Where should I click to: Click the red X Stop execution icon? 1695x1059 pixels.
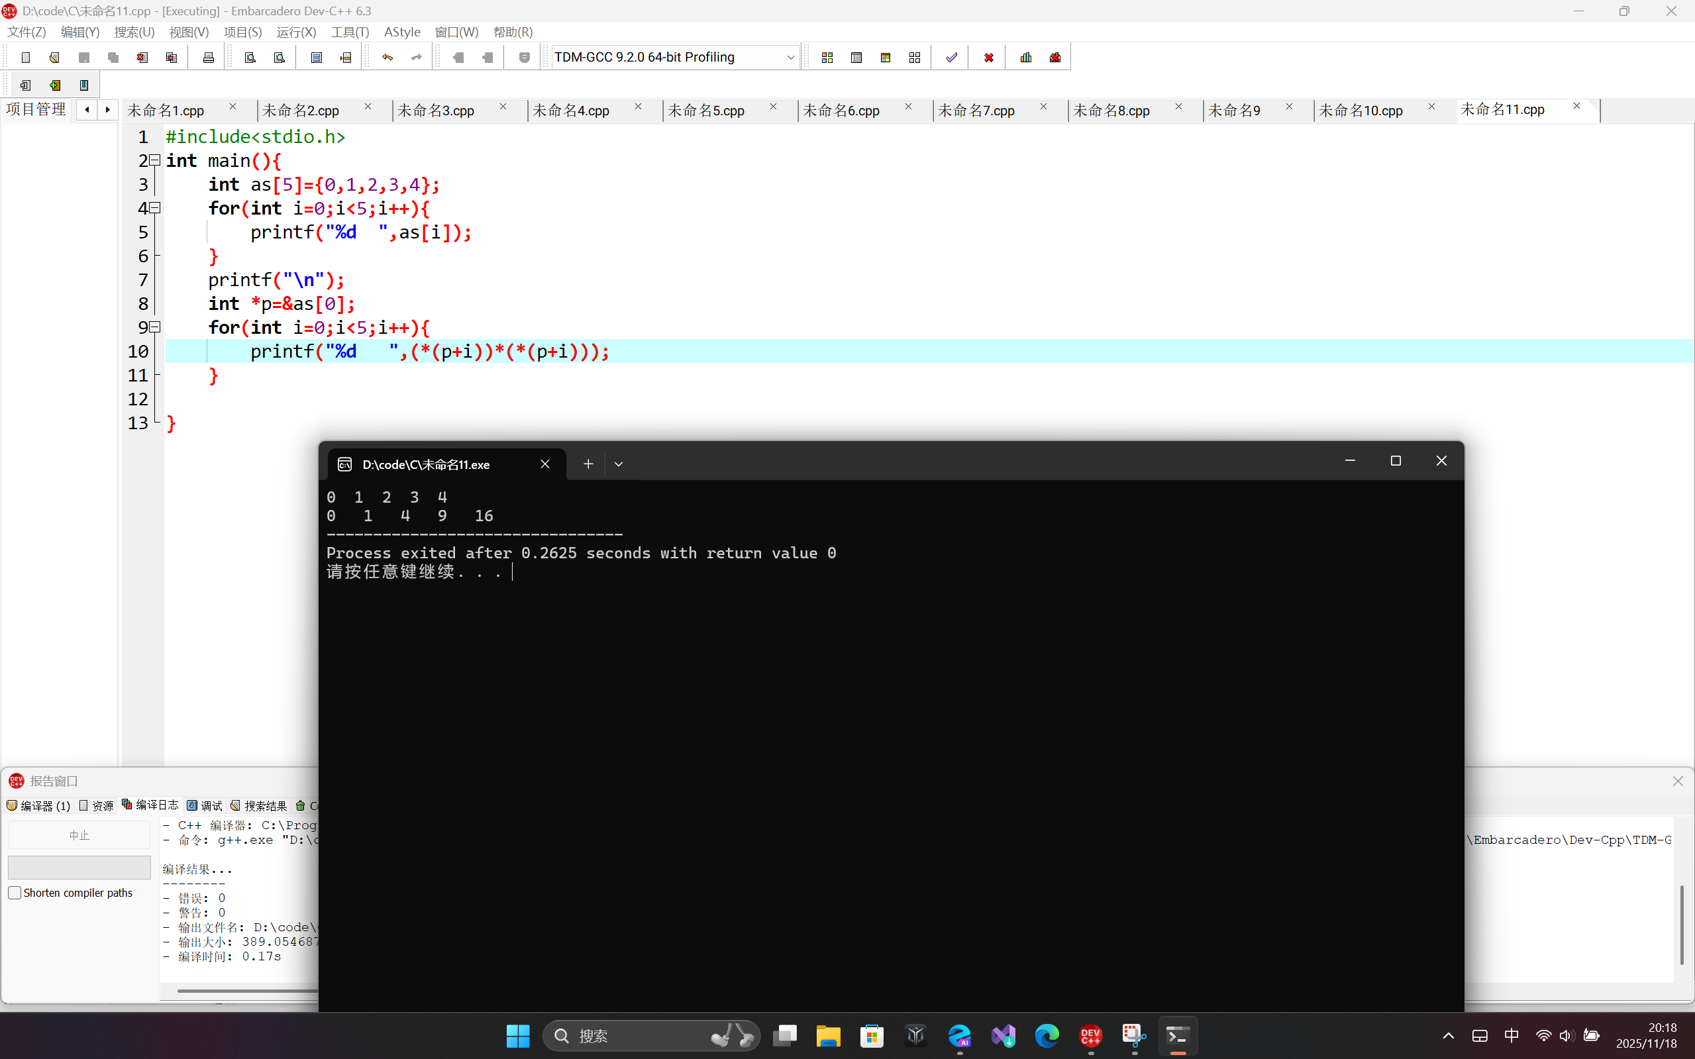pyautogui.click(x=988, y=58)
